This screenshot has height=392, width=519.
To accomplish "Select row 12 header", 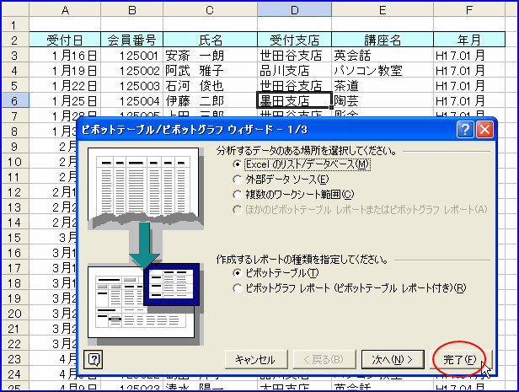I will coord(15,192).
